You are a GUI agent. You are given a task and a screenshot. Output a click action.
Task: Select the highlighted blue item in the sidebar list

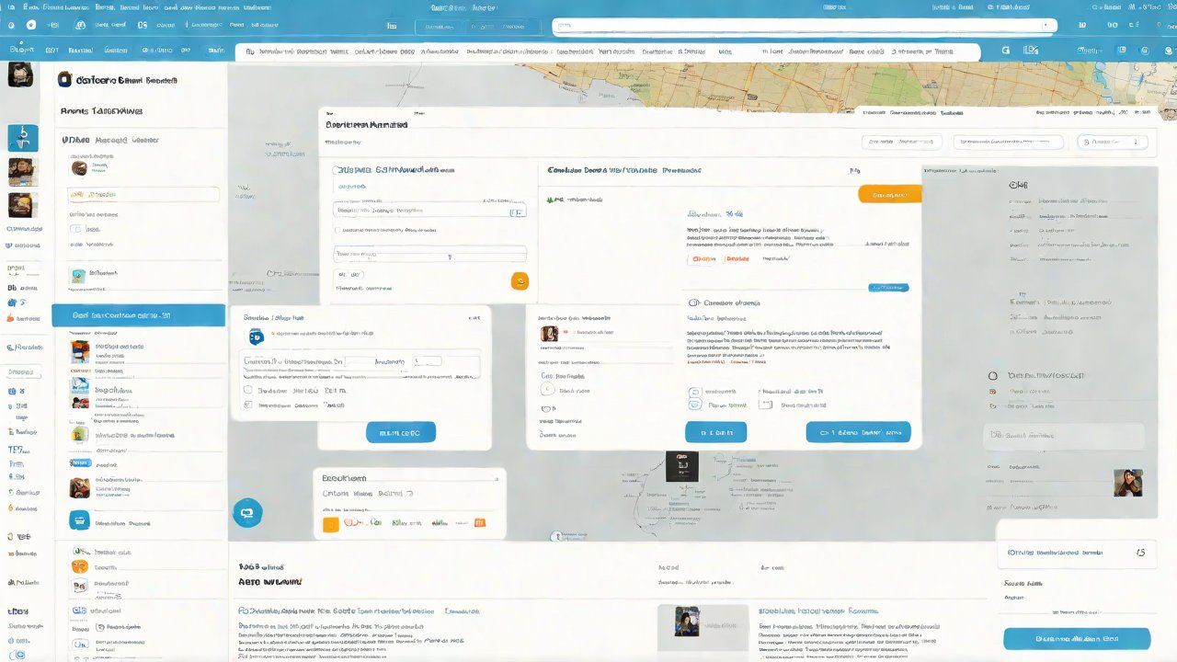tap(138, 315)
